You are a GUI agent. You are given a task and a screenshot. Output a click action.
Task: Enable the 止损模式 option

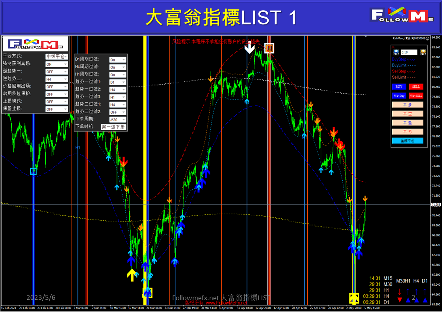click(56, 101)
